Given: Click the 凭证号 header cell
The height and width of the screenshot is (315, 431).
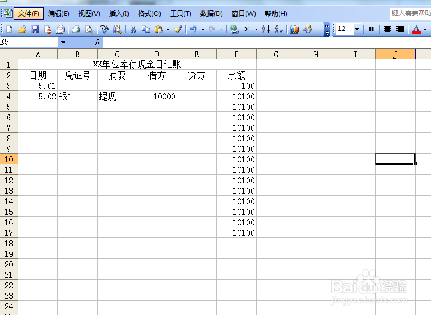Looking at the screenshot, I should click(x=77, y=75).
